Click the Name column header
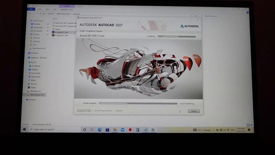This screenshot has width=275, height=155. [55, 19]
